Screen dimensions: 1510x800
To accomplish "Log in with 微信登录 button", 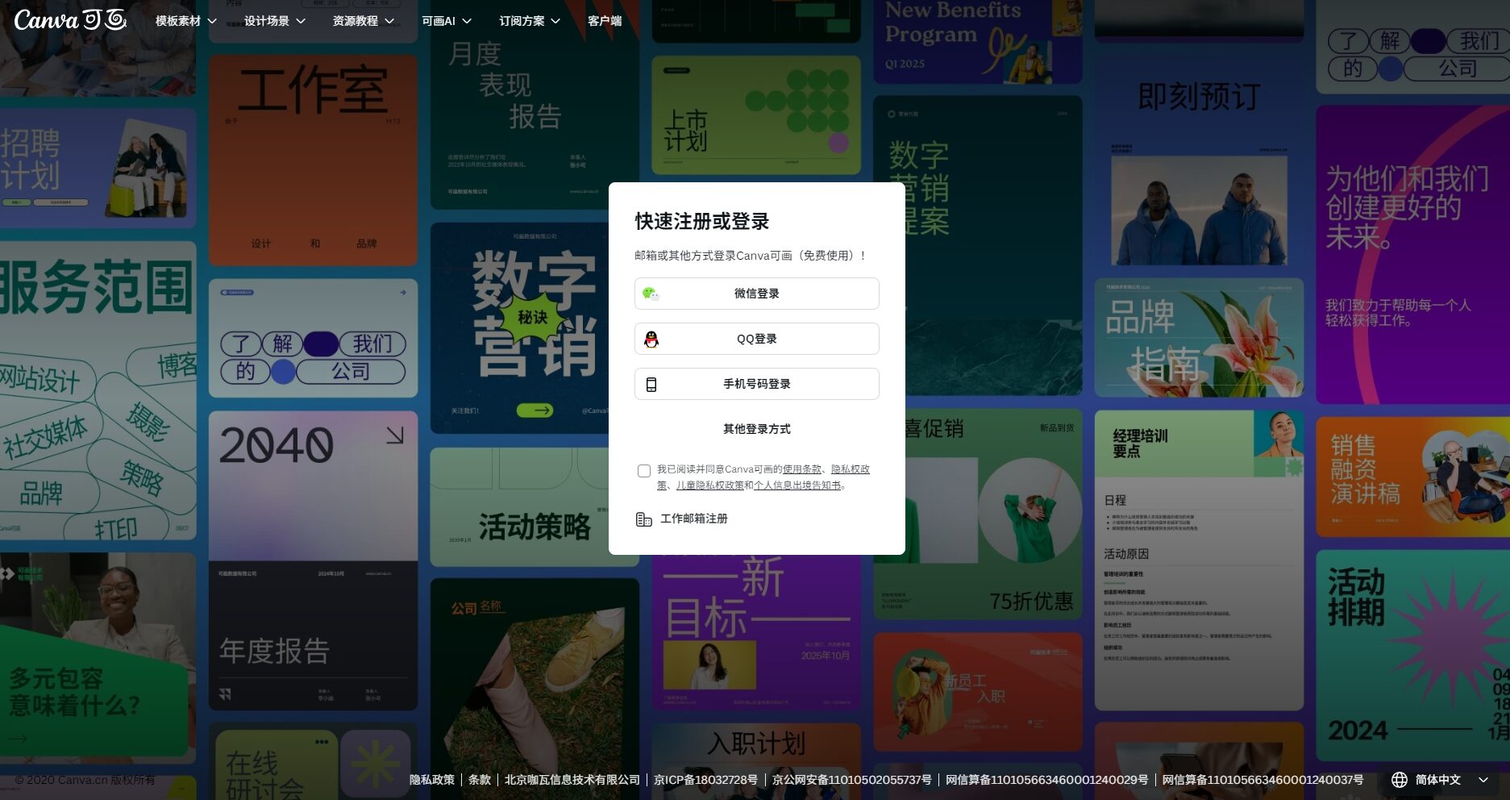I will click(756, 294).
